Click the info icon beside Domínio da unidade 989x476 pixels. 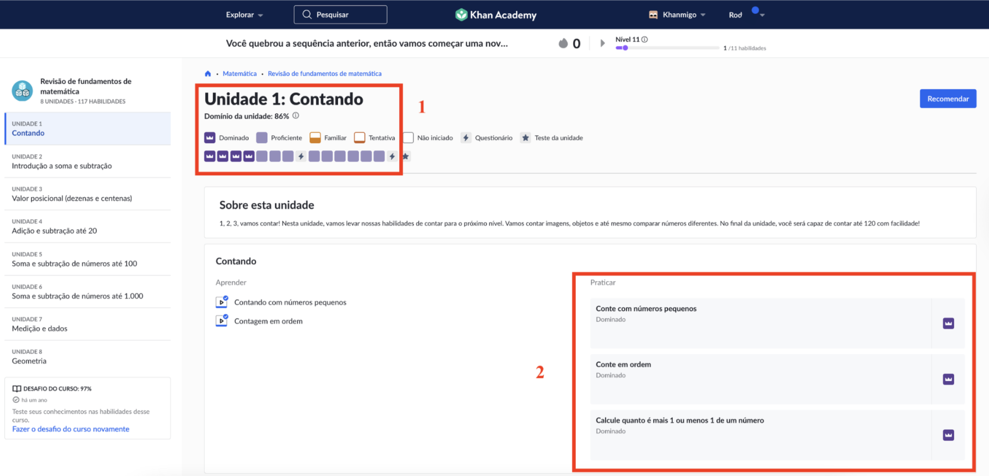point(296,116)
